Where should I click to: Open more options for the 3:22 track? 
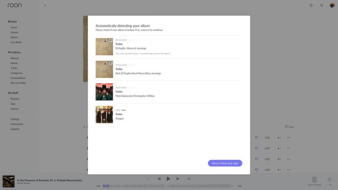tap(289, 159)
